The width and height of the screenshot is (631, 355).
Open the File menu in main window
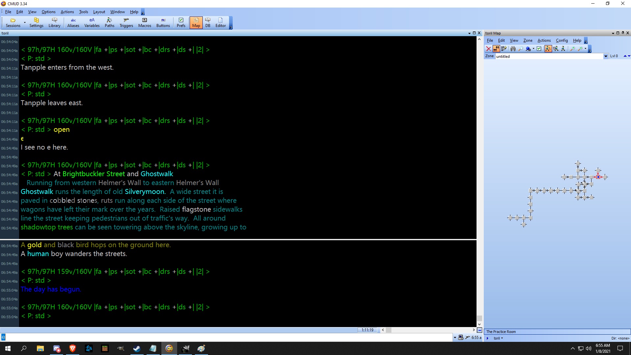point(8,12)
